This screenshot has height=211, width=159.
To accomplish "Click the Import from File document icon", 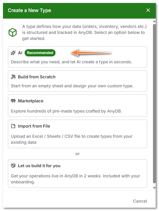I will [13, 126].
